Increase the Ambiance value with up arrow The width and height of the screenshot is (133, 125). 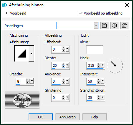tap(64, 80)
